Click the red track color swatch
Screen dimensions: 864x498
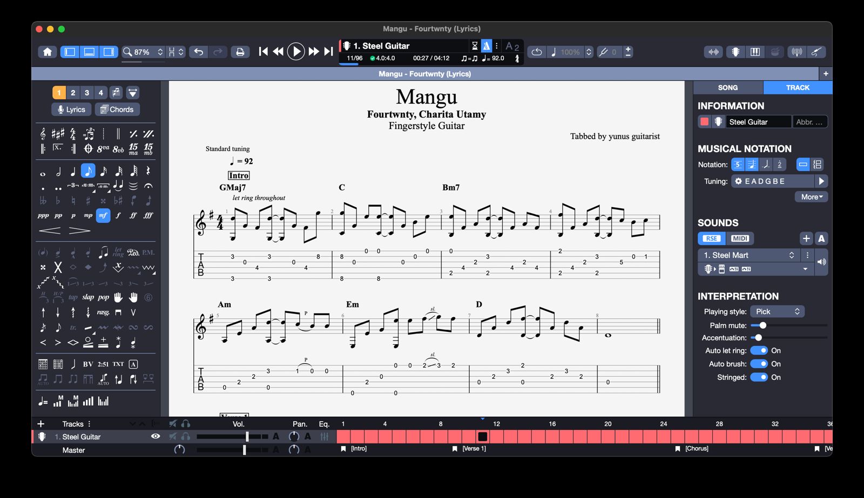pyautogui.click(x=704, y=122)
